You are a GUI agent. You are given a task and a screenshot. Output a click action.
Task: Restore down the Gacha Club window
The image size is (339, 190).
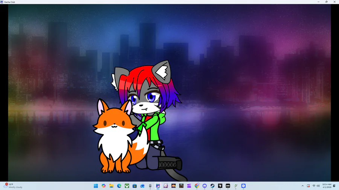pos(327,2)
